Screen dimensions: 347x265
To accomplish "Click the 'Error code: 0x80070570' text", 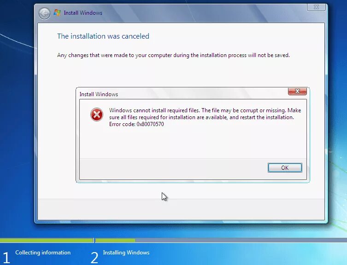I will [136, 124].
